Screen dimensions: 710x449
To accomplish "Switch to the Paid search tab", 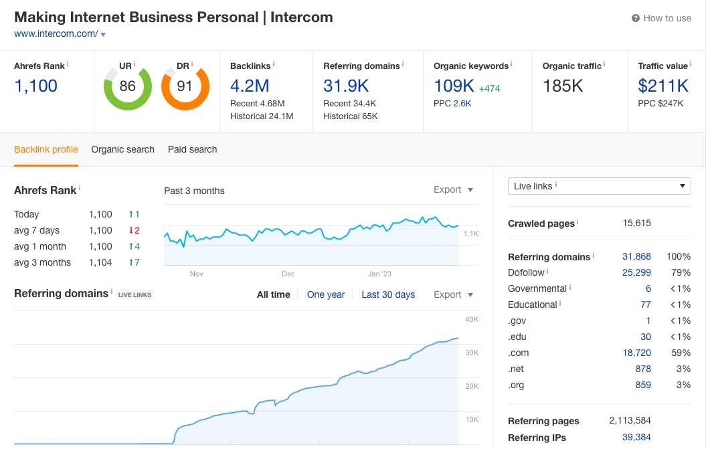I will point(193,149).
